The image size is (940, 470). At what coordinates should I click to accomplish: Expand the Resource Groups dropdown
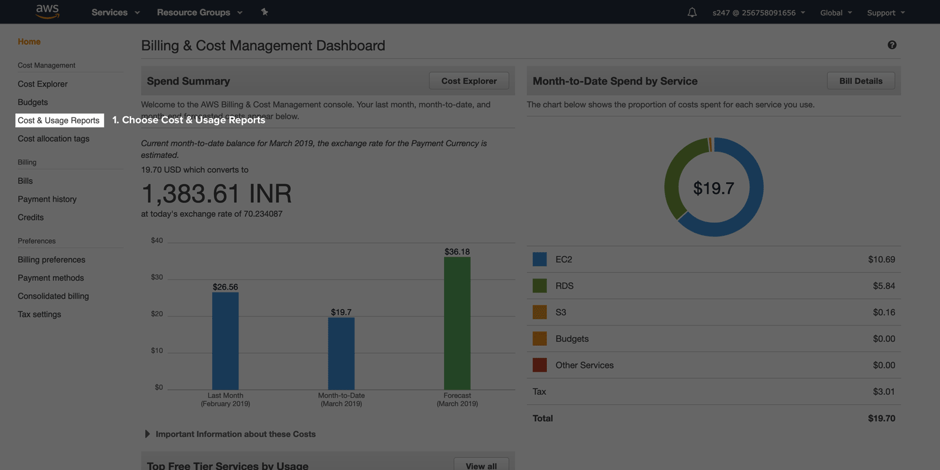[199, 12]
